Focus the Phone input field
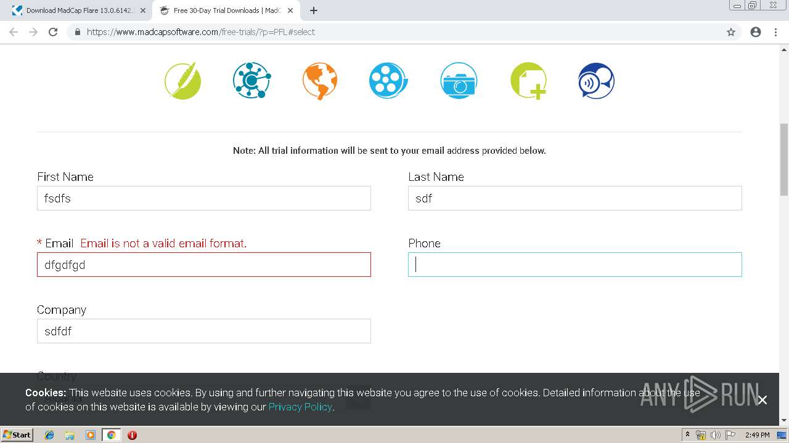Image resolution: width=789 pixels, height=443 pixels. 575,265
